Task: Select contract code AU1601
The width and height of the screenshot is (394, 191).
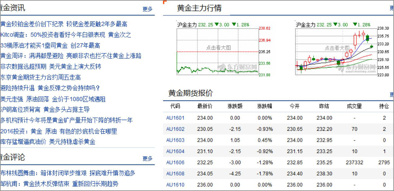Action: coord(175,118)
